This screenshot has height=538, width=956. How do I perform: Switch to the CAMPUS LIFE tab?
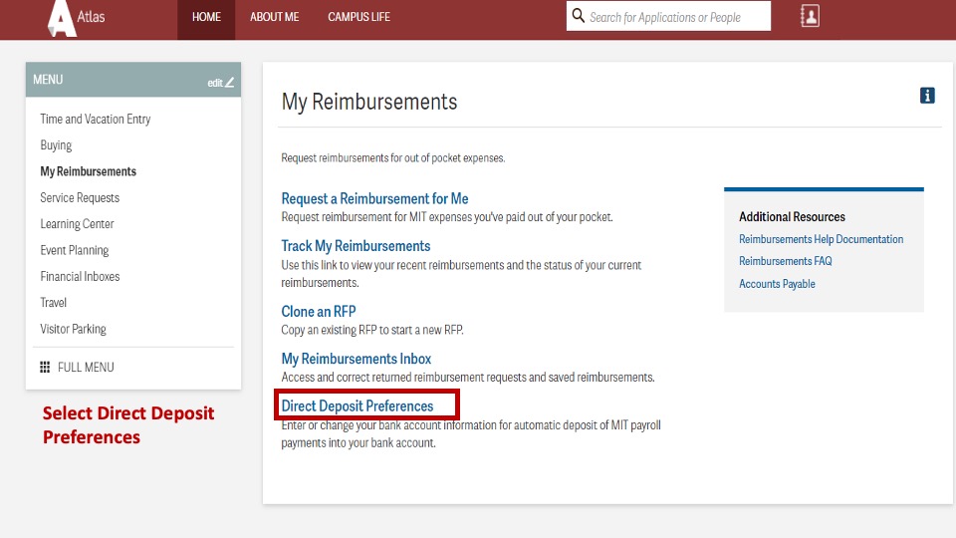click(358, 17)
